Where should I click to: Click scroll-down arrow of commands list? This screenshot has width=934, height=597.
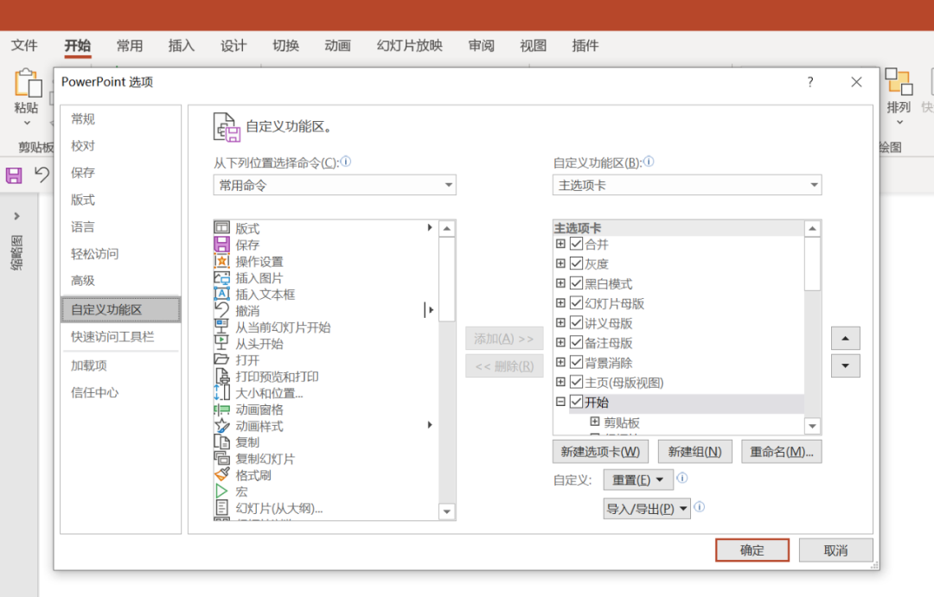click(447, 511)
